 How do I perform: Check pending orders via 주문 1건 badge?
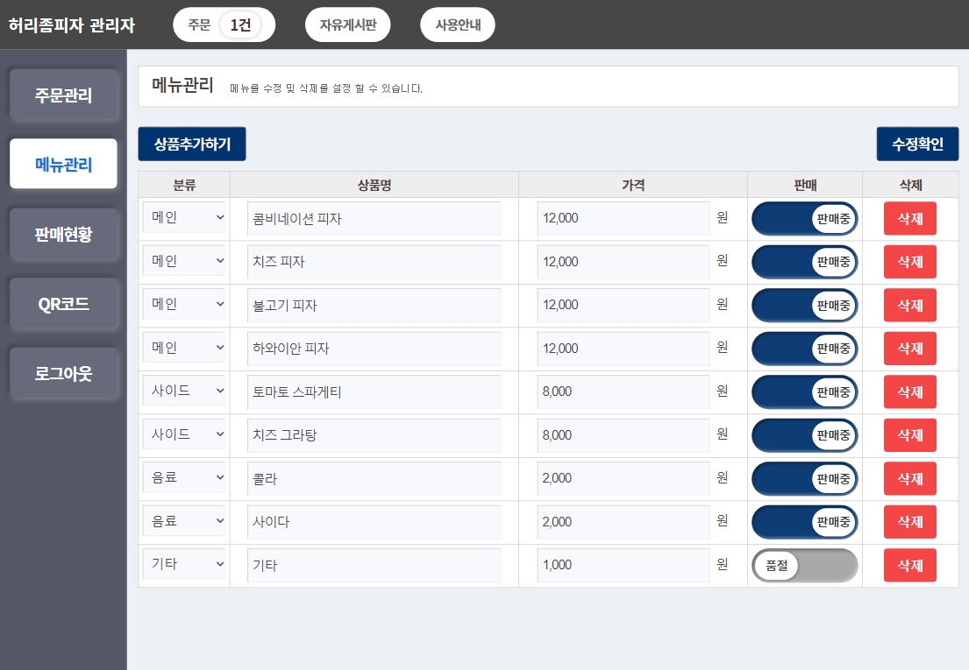click(224, 25)
